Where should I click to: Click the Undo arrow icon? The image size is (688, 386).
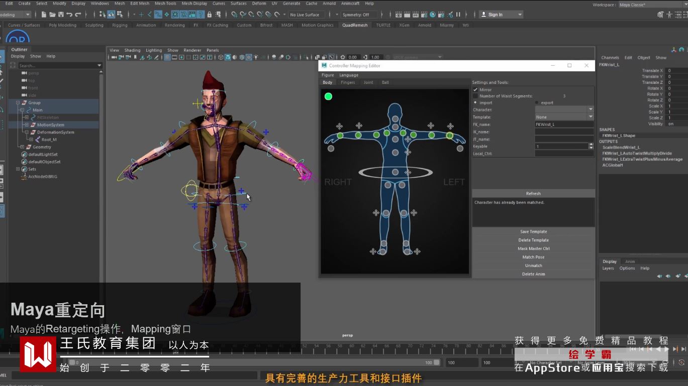pos(69,15)
